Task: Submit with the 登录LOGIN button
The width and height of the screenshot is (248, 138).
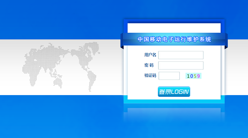Action: coord(174,92)
